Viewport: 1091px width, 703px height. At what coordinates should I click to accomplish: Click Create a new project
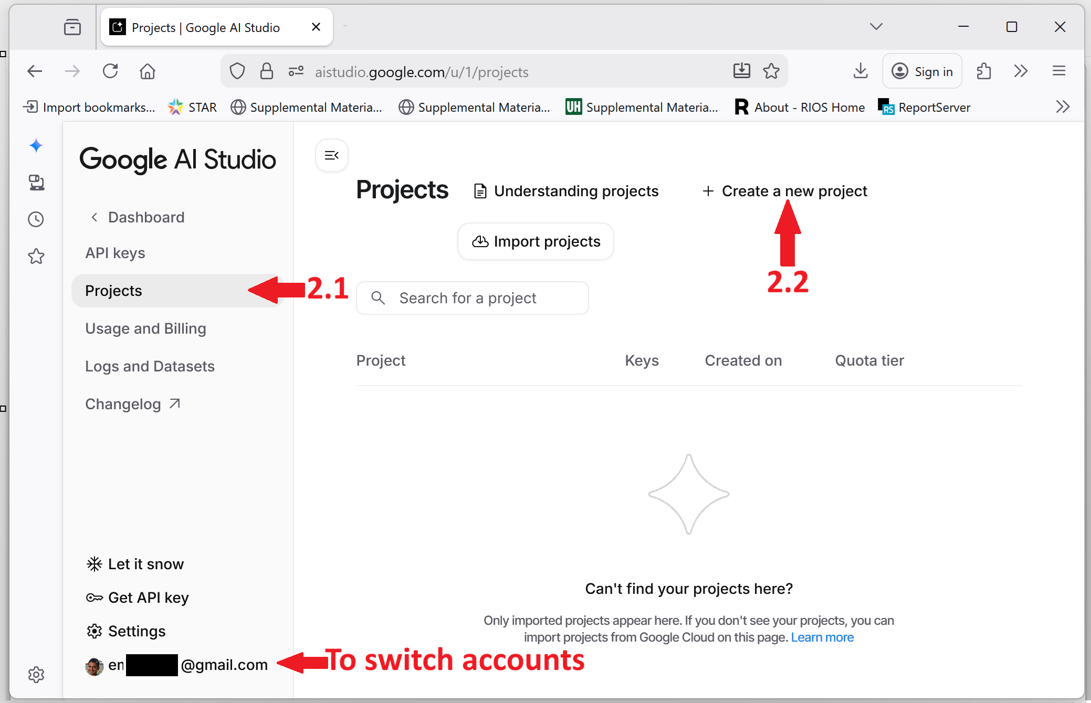pos(785,191)
